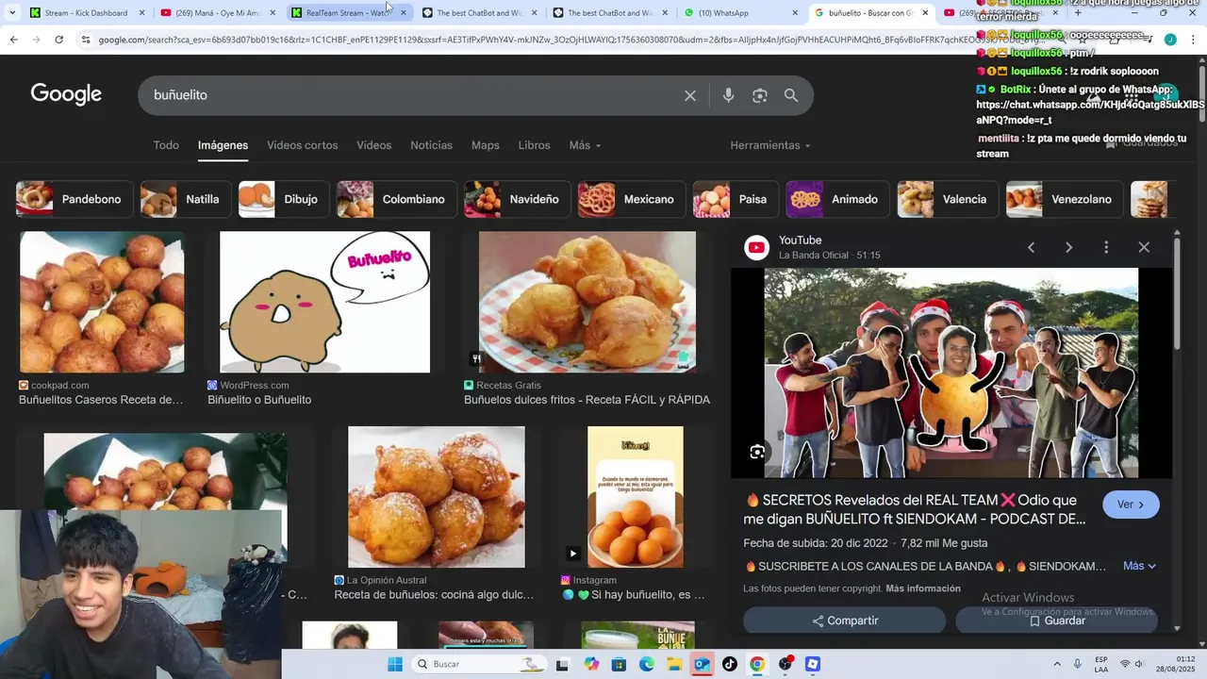The width and height of the screenshot is (1207, 679).
Task: Open Google Lens image search icon
Action: [760, 95]
